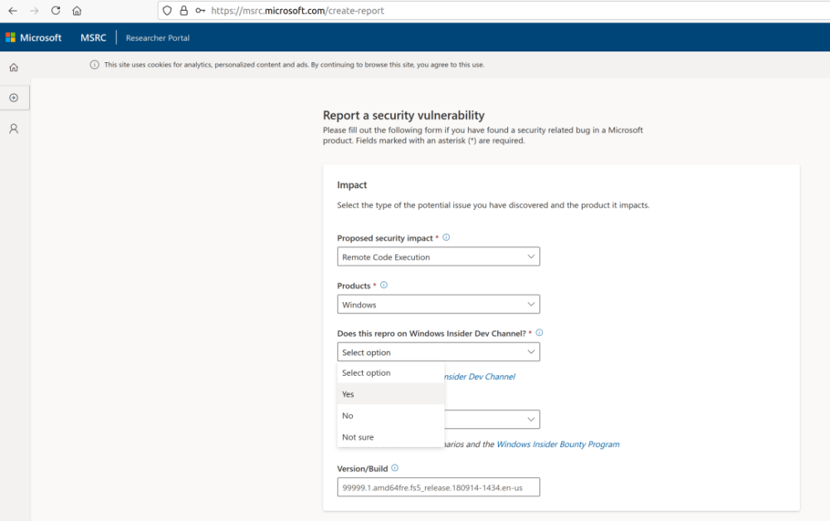The height and width of the screenshot is (521, 830).
Task: Click the site padlock icon in address bar
Action: 183,11
